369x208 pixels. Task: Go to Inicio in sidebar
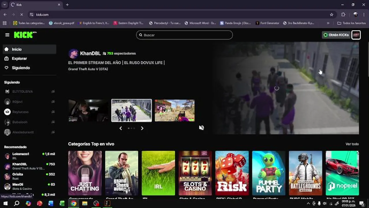click(x=29, y=49)
